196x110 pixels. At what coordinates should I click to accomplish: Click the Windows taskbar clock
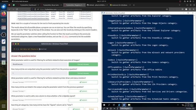[187, 105]
